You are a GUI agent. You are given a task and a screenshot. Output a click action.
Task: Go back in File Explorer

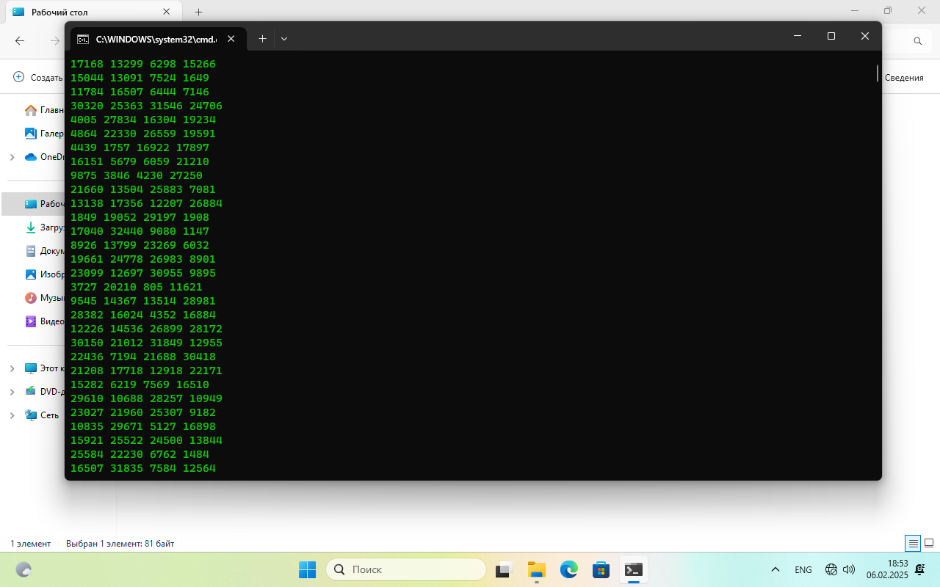20,41
